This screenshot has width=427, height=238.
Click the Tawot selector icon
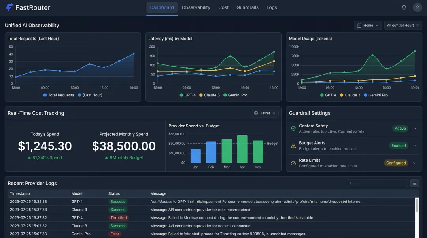256,113
